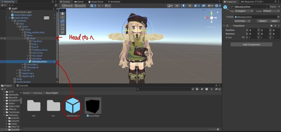Open the draw mode shading dropdown
Viewport: 281px width, 132px height.
click(x=170, y=6)
